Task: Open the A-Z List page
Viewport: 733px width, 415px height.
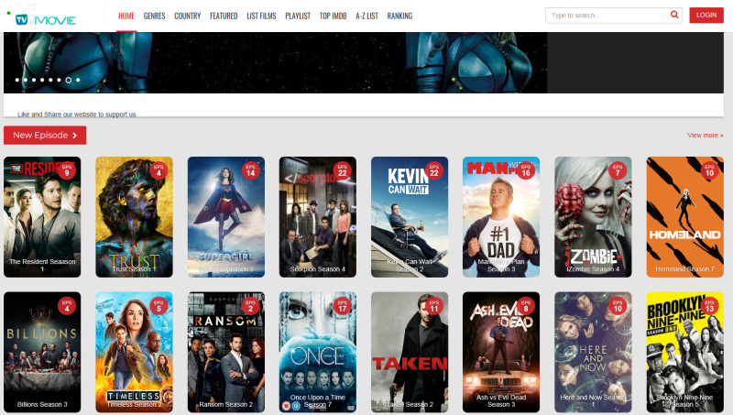Action: 367,16
